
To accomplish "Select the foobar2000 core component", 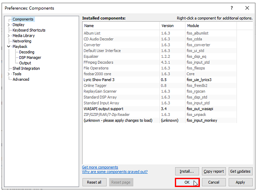I will point(159,74).
